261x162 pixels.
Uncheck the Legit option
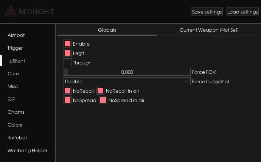pyautogui.click(x=68, y=53)
